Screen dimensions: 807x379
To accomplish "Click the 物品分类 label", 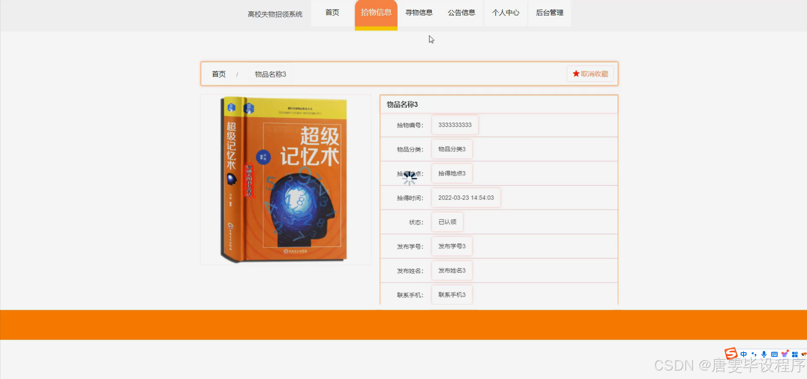I will (410, 150).
